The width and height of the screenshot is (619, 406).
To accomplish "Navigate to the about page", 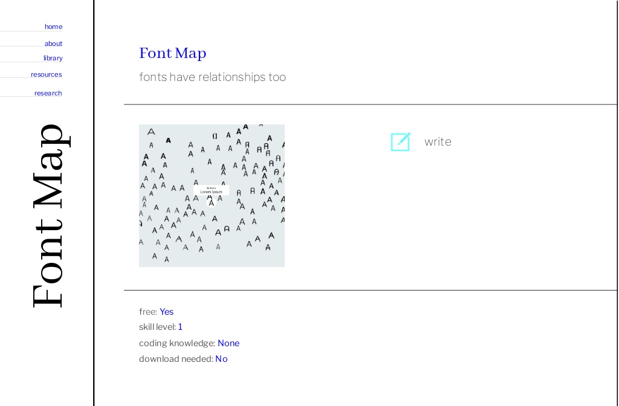I will 53,43.
